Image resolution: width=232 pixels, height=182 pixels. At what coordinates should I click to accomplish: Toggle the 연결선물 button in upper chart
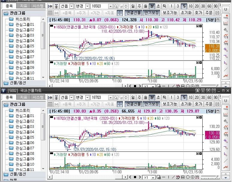coord(133,13)
